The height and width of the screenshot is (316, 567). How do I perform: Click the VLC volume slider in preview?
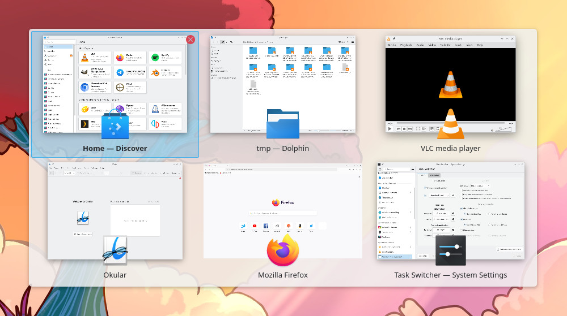[x=503, y=129]
